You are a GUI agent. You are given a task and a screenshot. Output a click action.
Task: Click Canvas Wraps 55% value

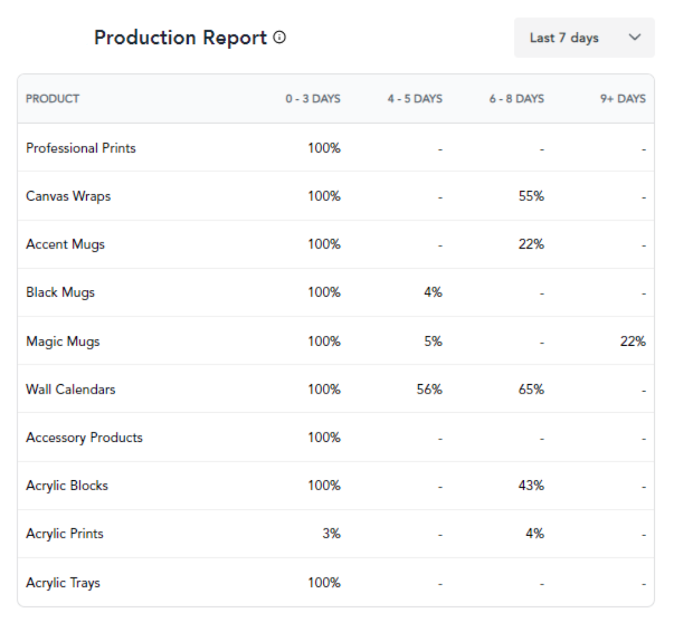(x=531, y=196)
